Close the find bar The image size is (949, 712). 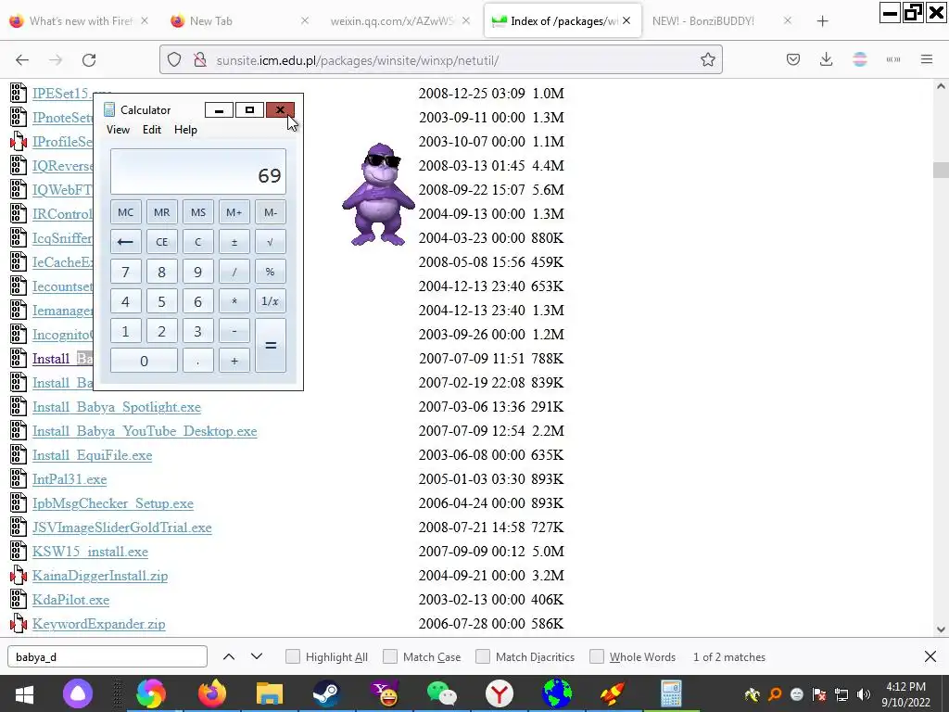point(930,657)
